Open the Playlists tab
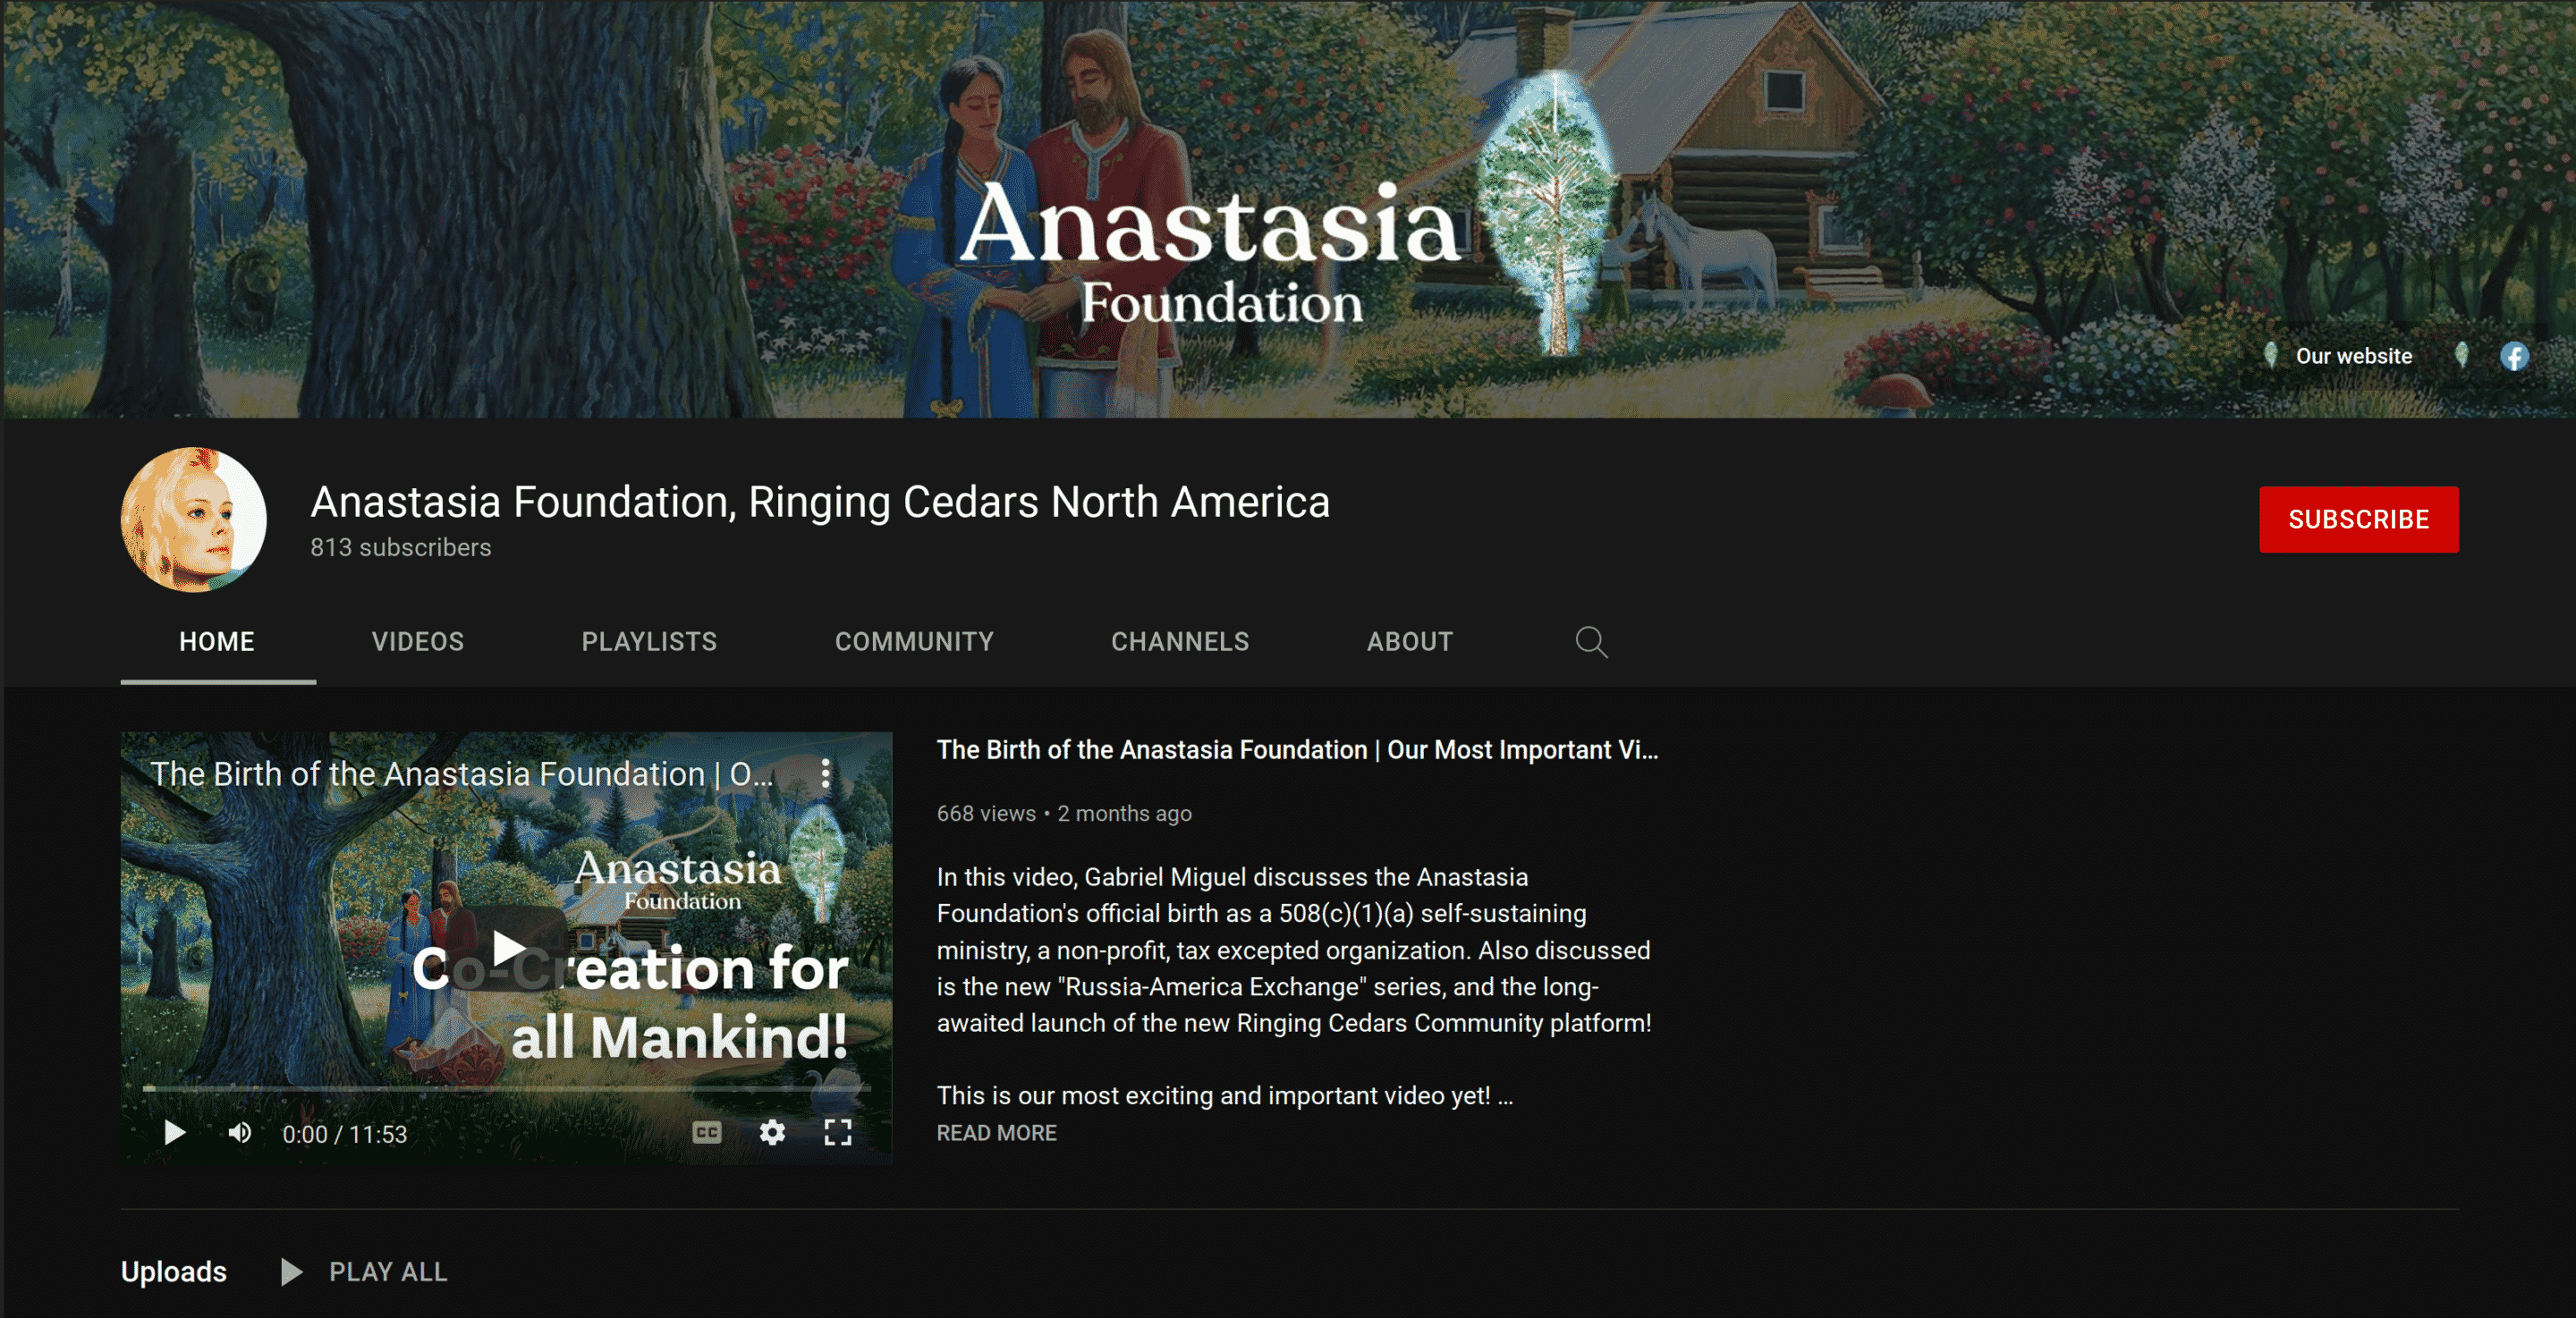Viewport: 2576px width, 1318px height. [650, 642]
